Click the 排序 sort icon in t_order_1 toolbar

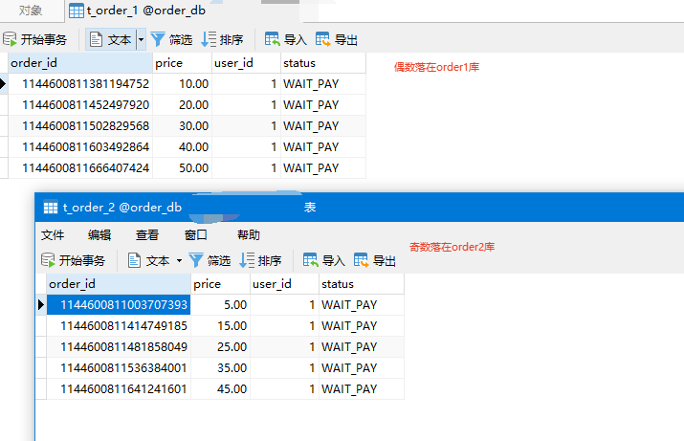(209, 39)
